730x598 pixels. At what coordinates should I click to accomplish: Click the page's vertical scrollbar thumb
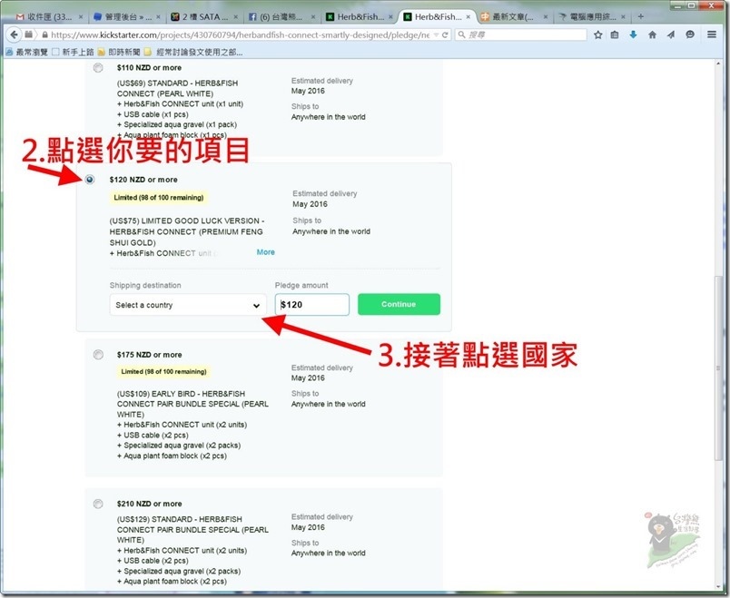click(x=719, y=368)
